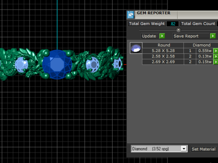
Task: Click the Total Gem Count label
Action: (x=198, y=24)
